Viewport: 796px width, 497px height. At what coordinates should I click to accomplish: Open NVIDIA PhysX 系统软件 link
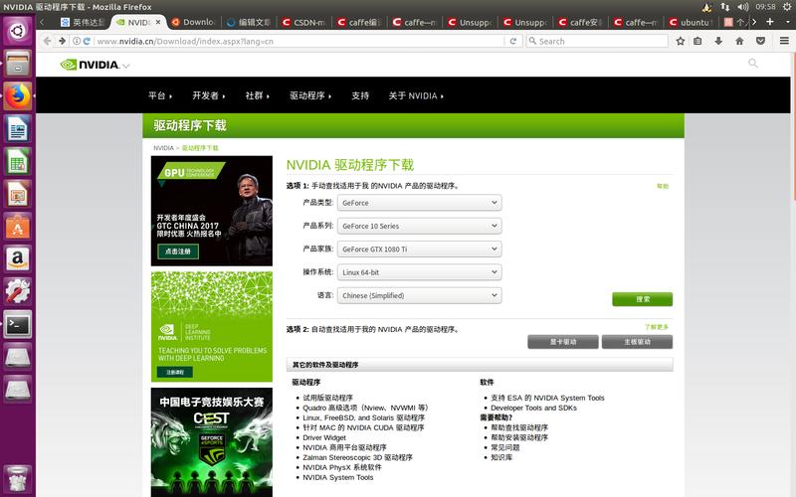341,467
